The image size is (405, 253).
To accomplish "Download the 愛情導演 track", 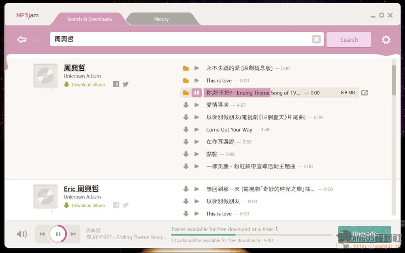I will click(x=186, y=105).
